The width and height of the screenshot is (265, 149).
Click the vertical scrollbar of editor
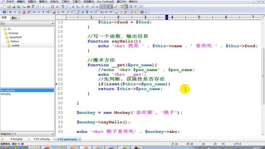(x=263, y=76)
